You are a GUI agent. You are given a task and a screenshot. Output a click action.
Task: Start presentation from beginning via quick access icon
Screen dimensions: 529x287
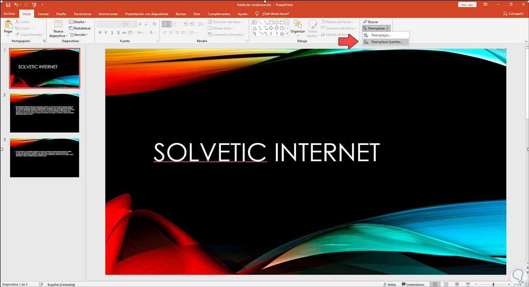[x=34, y=4]
